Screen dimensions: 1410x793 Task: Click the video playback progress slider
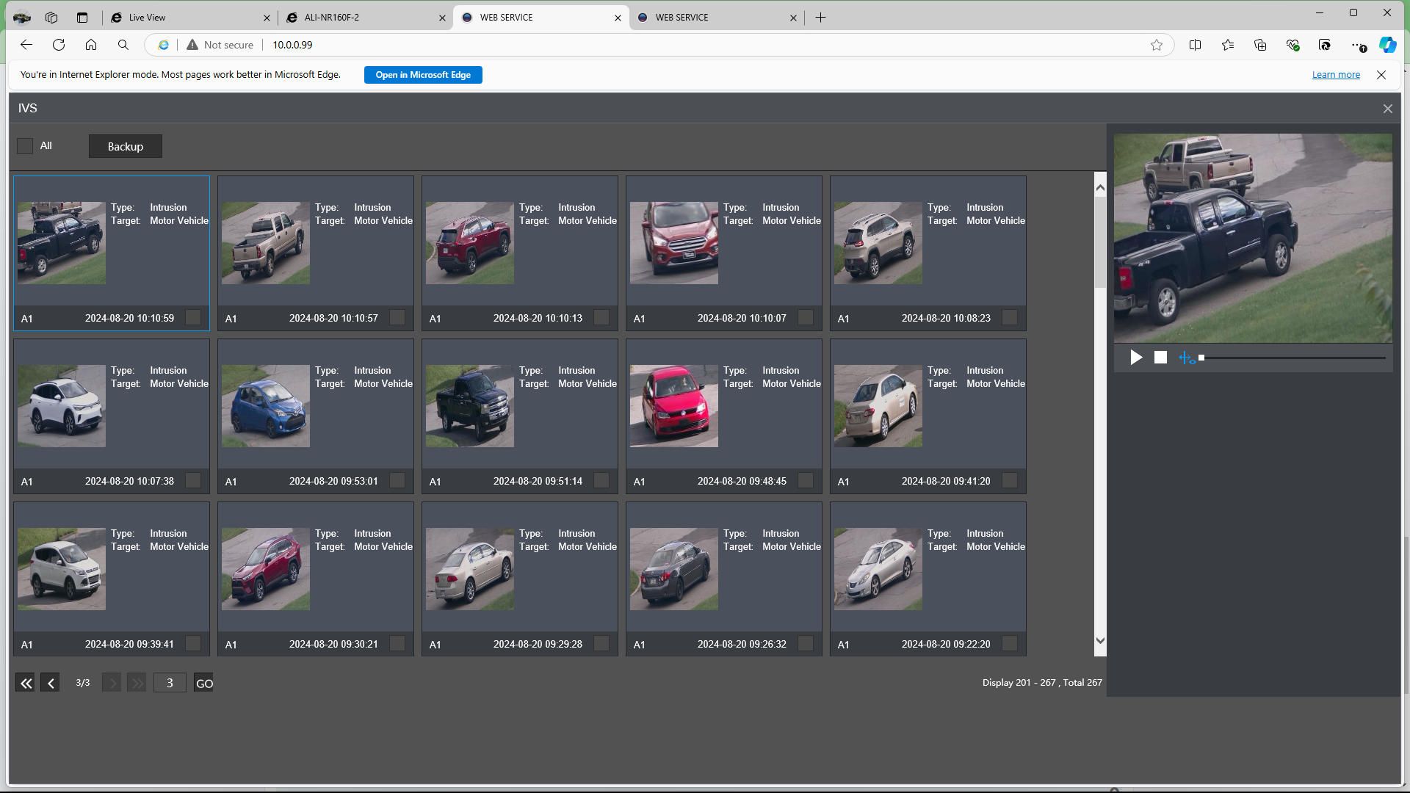1292,358
